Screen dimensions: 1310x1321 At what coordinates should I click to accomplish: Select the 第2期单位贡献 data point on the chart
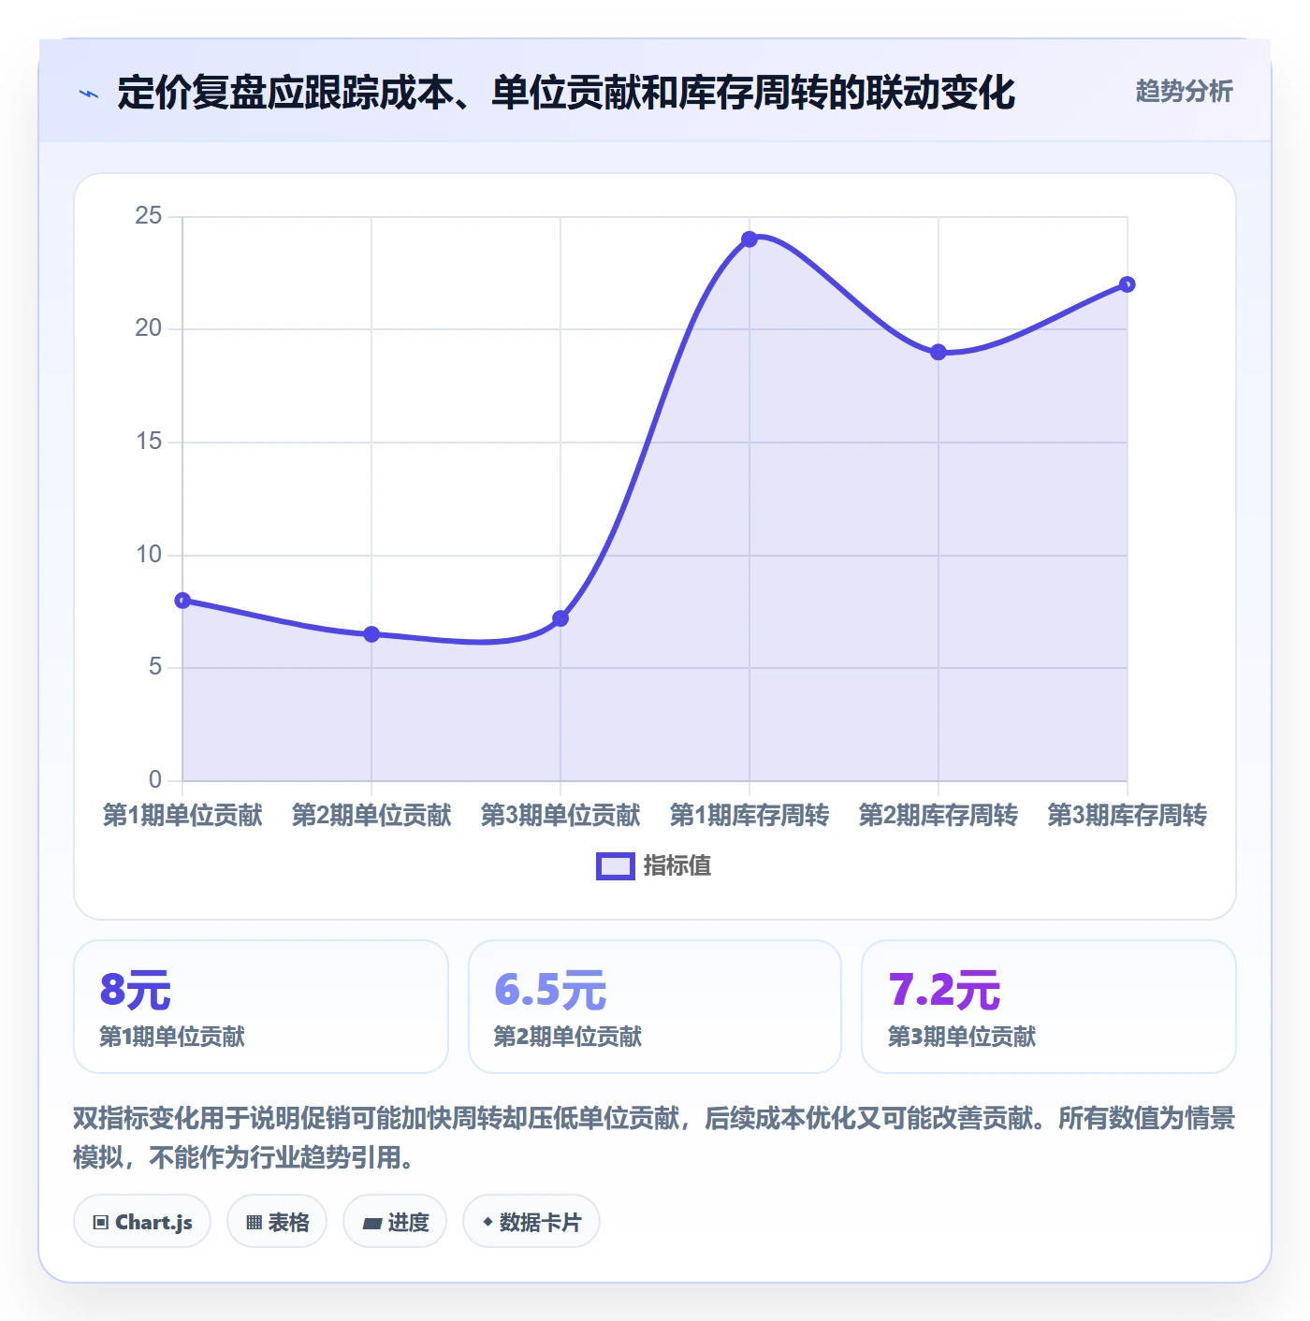coord(371,634)
